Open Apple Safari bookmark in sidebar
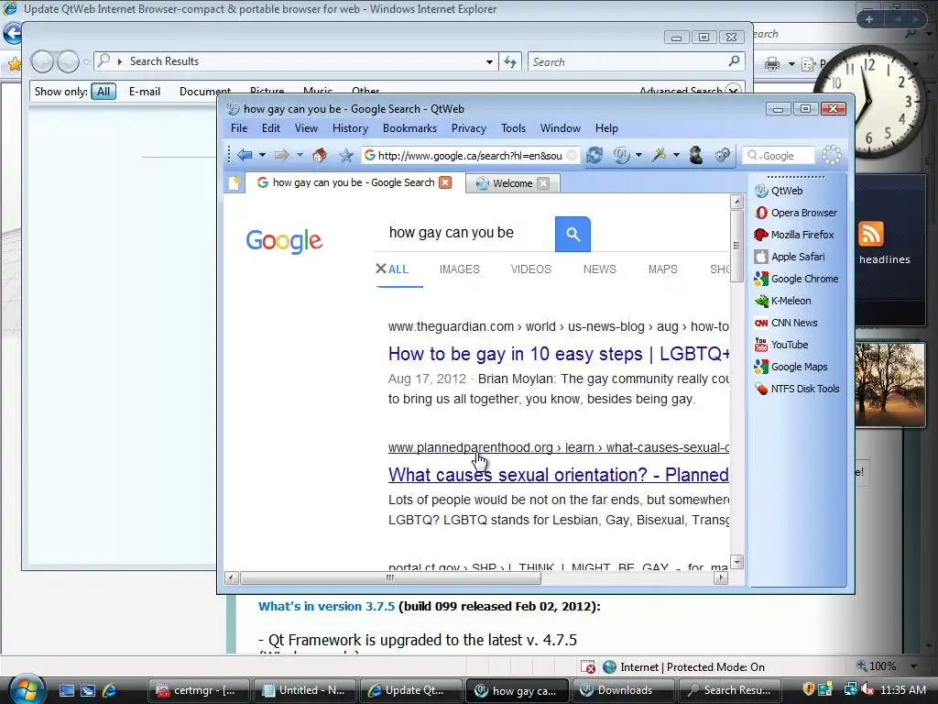This screenshot has width=938, height=704. 790,257
